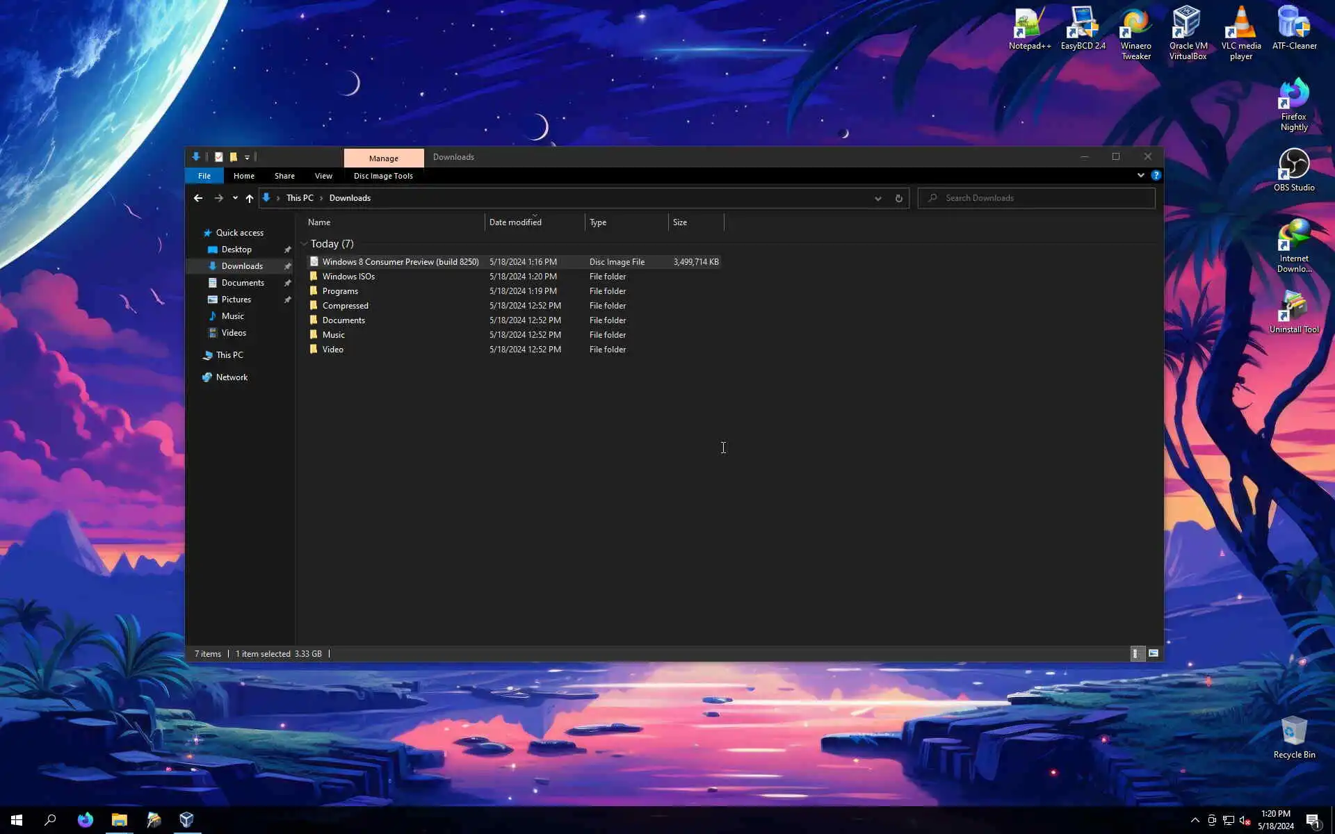Open the View ribbon tab
The image size is (1335, 834).
tap(323, 176)
